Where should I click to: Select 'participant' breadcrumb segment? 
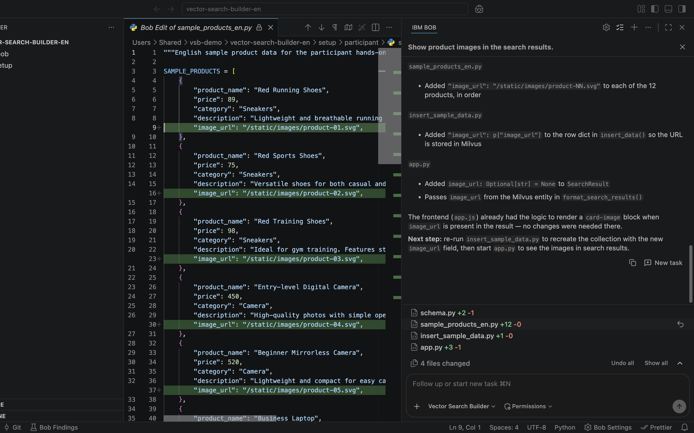pyautogui.click(x=361, y=42)
